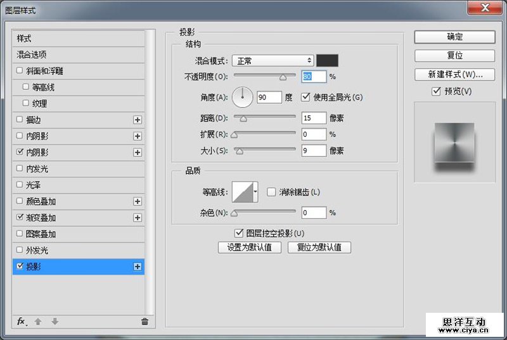Click the 大小 value field showing 9
This screenshot has width=507, height=340.
point(314,151)
